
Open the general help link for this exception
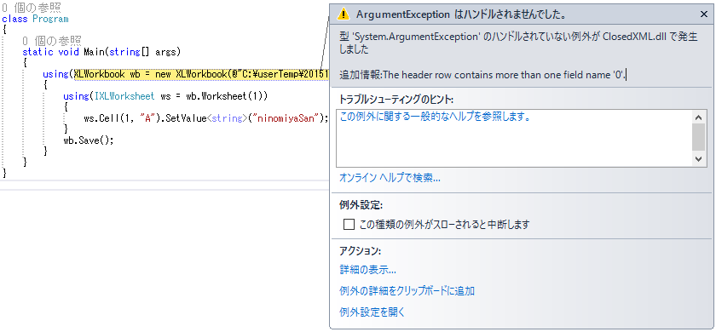tap(436, 117)
